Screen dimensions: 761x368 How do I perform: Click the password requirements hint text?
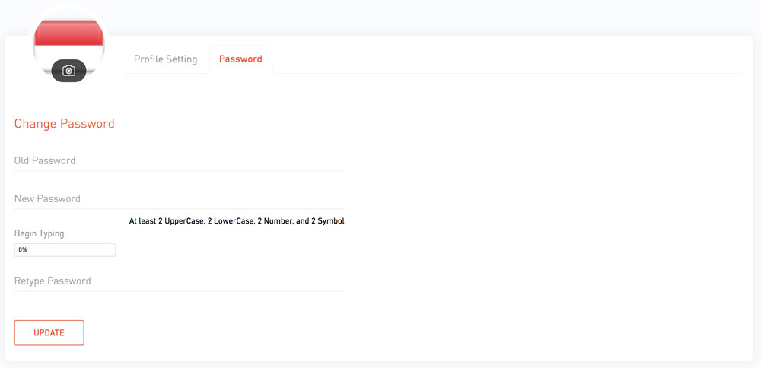pyautogui.click(x=237, y=221)
